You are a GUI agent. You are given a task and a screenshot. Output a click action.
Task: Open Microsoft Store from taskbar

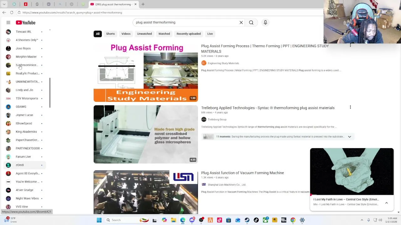pyautogui.click(x=229, y=220)
